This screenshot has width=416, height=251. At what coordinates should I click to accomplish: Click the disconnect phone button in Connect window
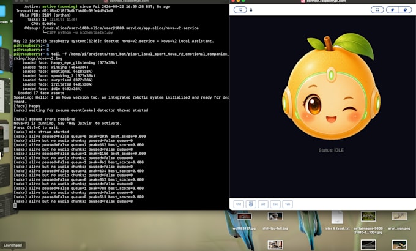coord(240,10)
